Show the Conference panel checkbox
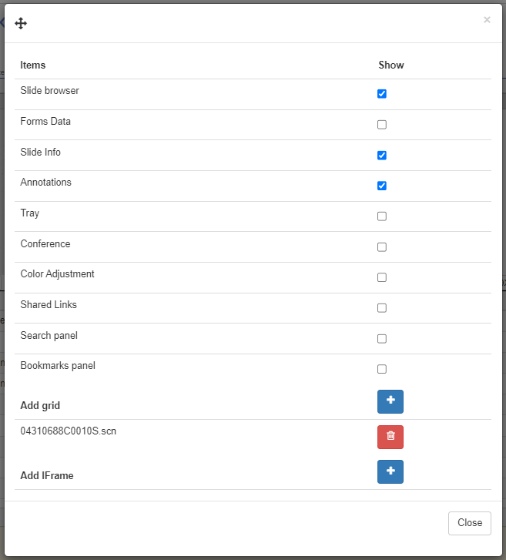Image resolution: width=506 pixels, height=560 pixels. 382,247
